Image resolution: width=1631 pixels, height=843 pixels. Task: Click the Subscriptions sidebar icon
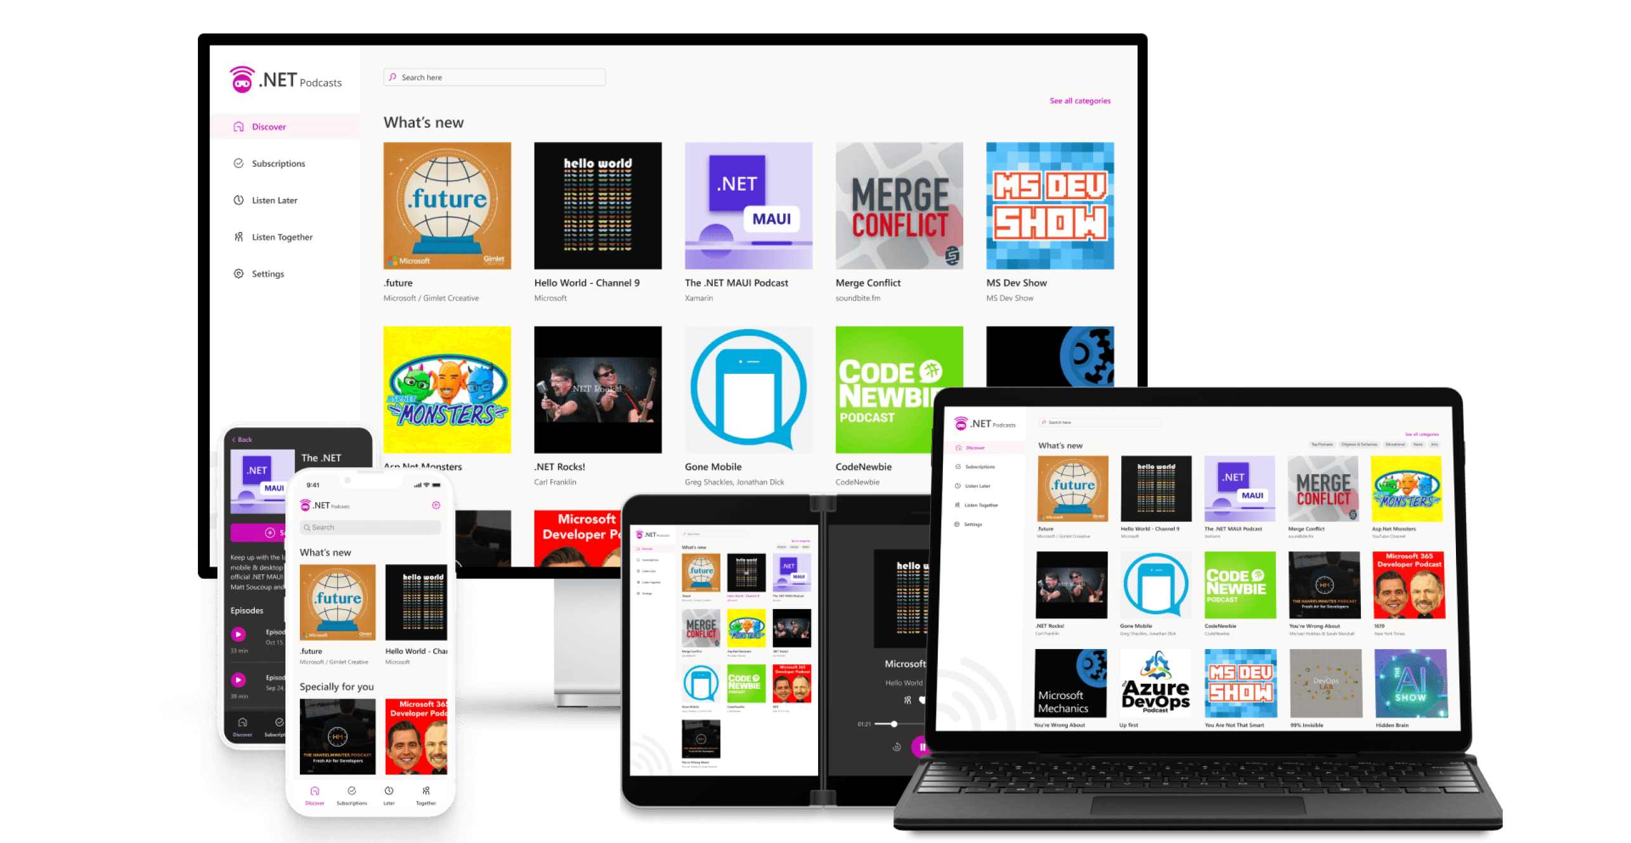tap(238, 164)
